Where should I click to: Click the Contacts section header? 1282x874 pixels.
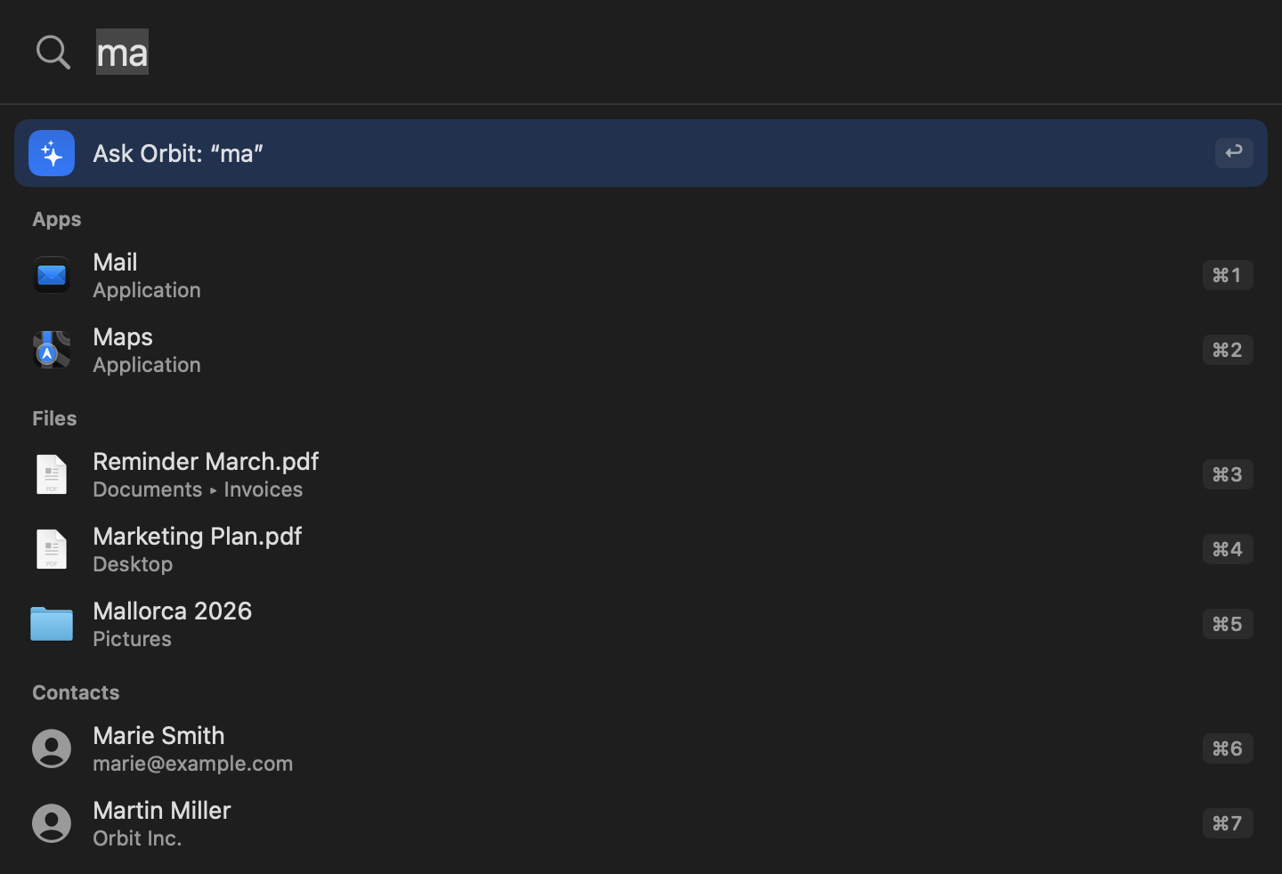[76, 692]
